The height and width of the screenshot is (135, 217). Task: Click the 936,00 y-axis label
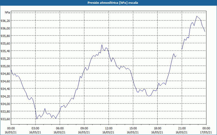5,28
